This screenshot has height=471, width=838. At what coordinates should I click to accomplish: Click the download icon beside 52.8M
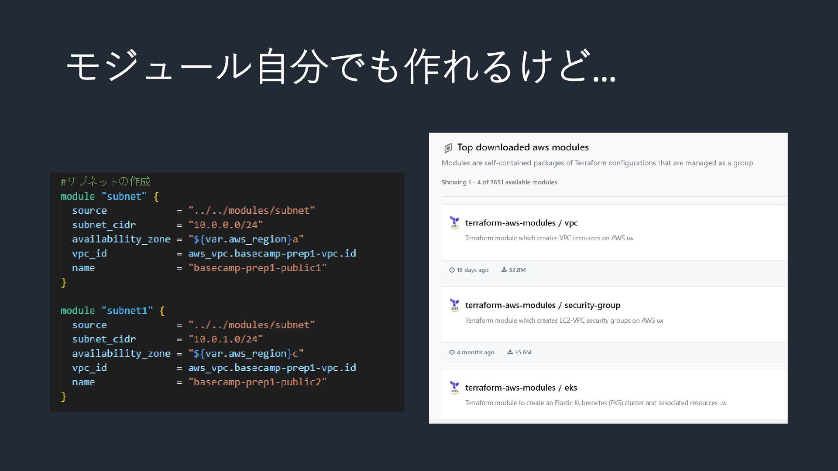click(x=504, y=270)
